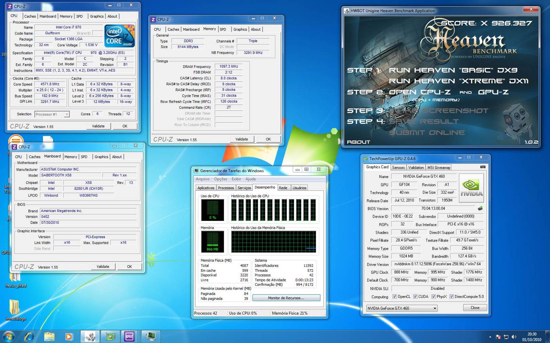Click the Intel Core i7 logo in CPU-Z

click(x=119, y=36)
